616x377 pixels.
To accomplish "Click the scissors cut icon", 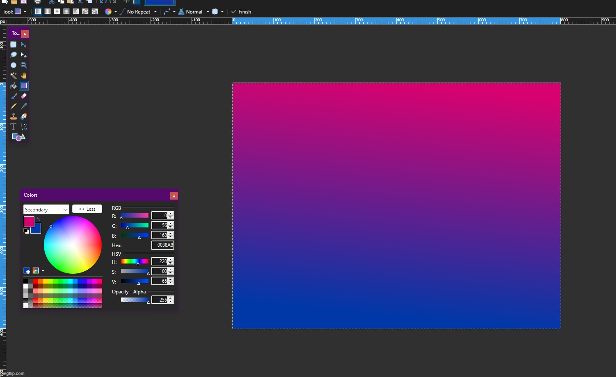I will 52,2.
